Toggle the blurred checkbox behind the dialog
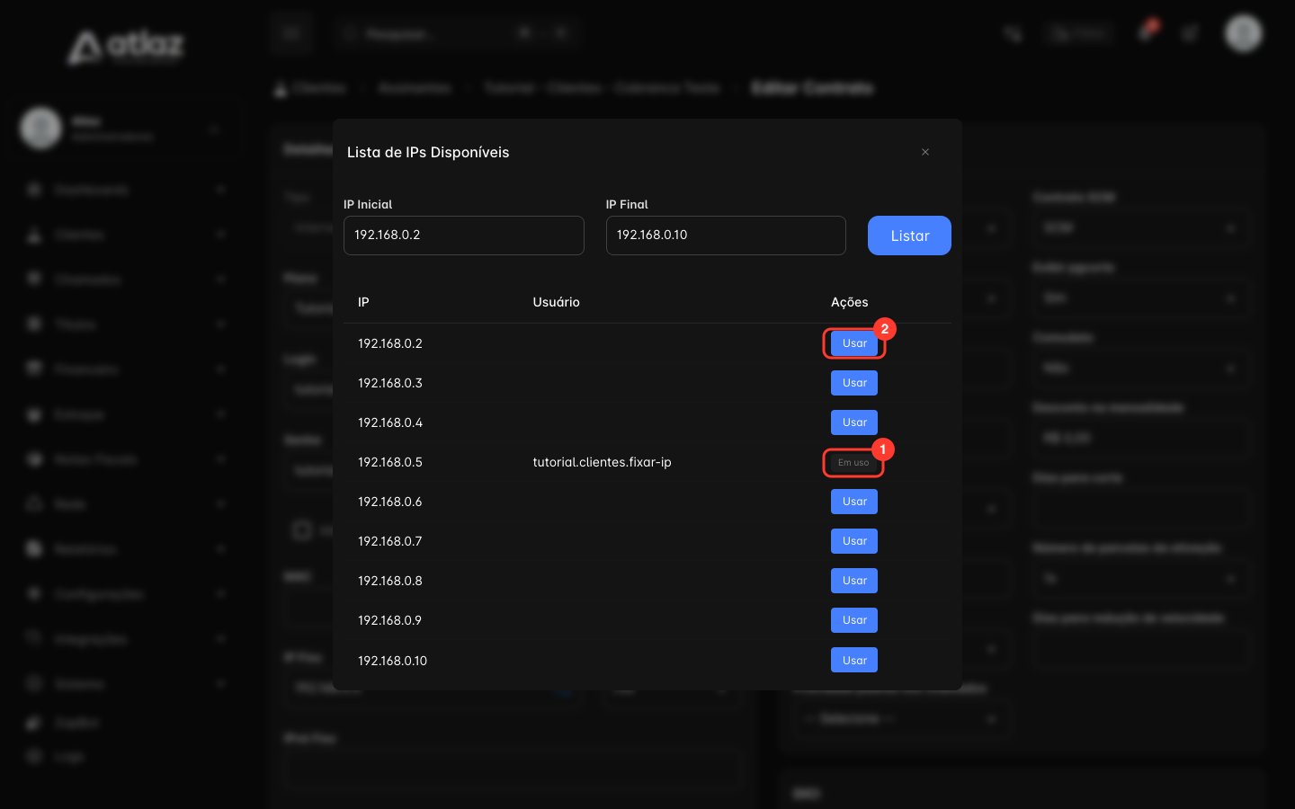 [x=302, y=530]
